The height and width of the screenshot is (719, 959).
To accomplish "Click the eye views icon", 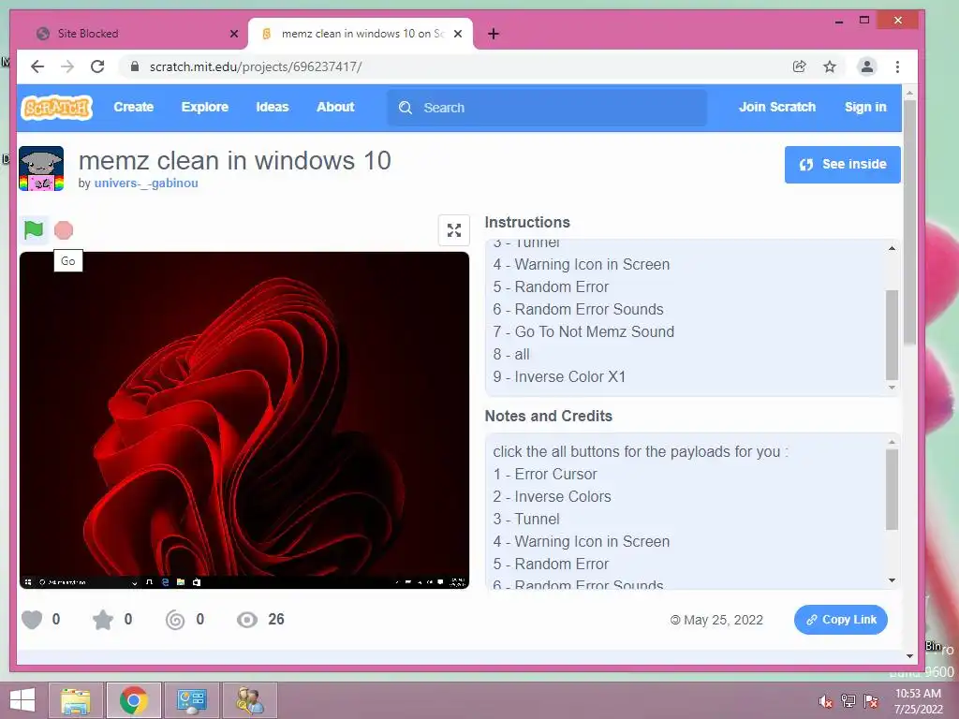I will click(x=247, y=620).
